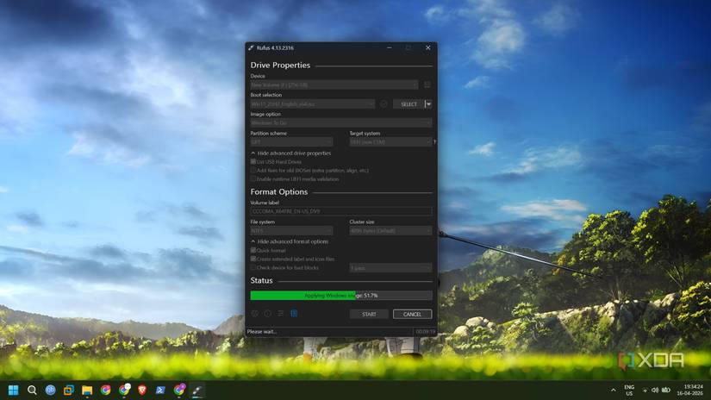Image resolution: width=711 pixels, height=400 pixels.
Task: Click the START button
Action: (369, 314)
